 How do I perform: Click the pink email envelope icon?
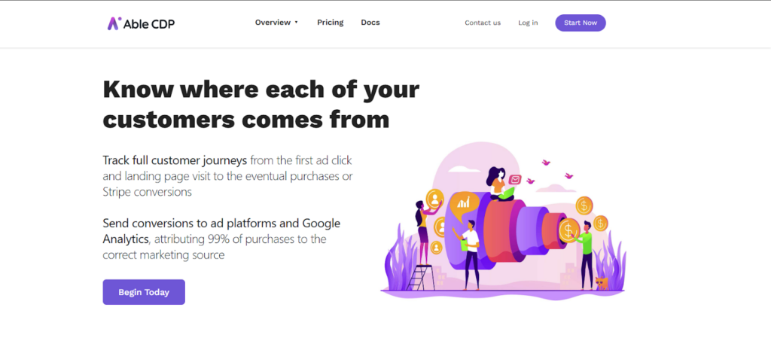pyautogui.click(x=515, y=180)
